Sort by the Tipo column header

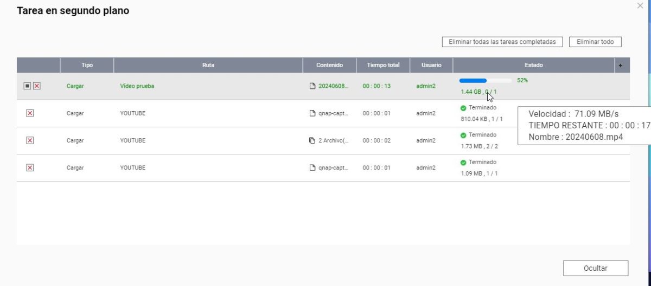point(87,65)
